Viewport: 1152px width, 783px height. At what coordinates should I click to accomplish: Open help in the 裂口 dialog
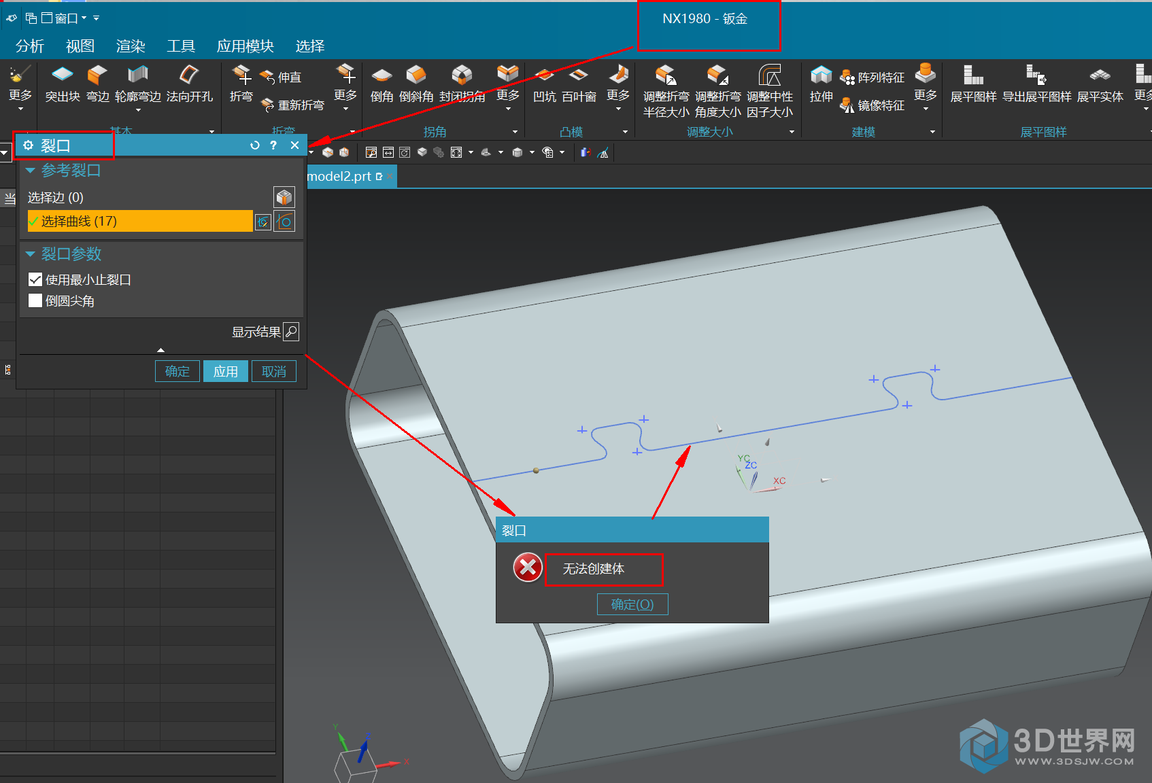click(273, 145)
